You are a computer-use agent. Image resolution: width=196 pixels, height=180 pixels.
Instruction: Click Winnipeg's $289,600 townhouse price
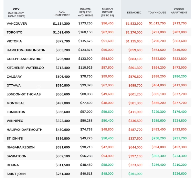tap(158, 121)
